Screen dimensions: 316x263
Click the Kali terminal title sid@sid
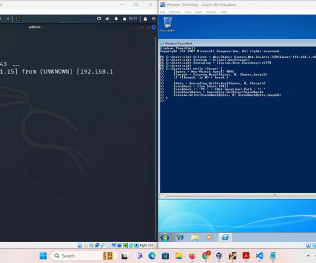coord(36,27)
